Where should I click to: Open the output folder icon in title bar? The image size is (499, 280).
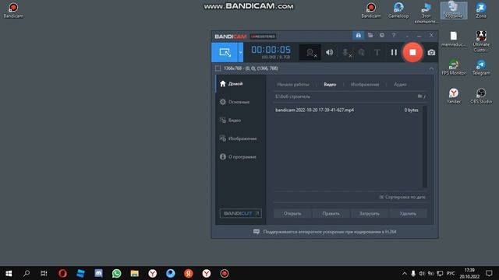pyautogui.click(x=370, y=35)
